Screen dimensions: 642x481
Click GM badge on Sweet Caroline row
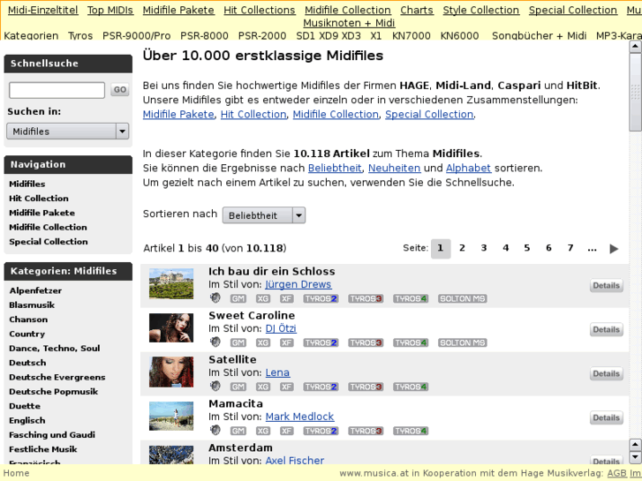click(238, 342)
